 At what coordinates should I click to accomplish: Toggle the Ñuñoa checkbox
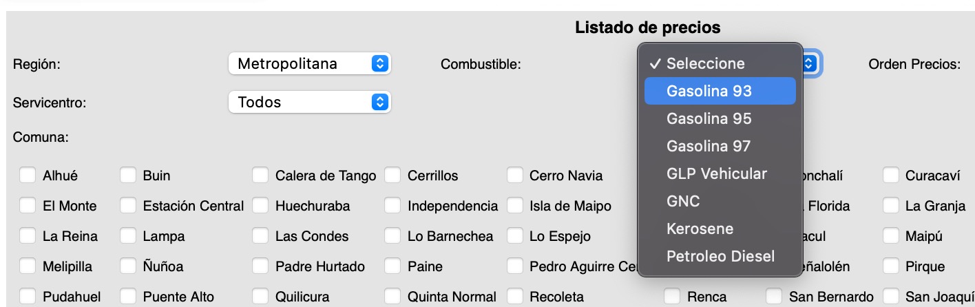click(x=128, y=266)
